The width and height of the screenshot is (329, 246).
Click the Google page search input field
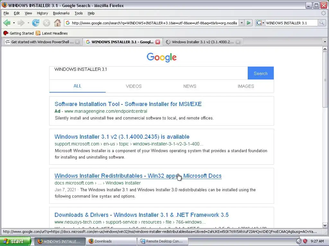[148, 73]
